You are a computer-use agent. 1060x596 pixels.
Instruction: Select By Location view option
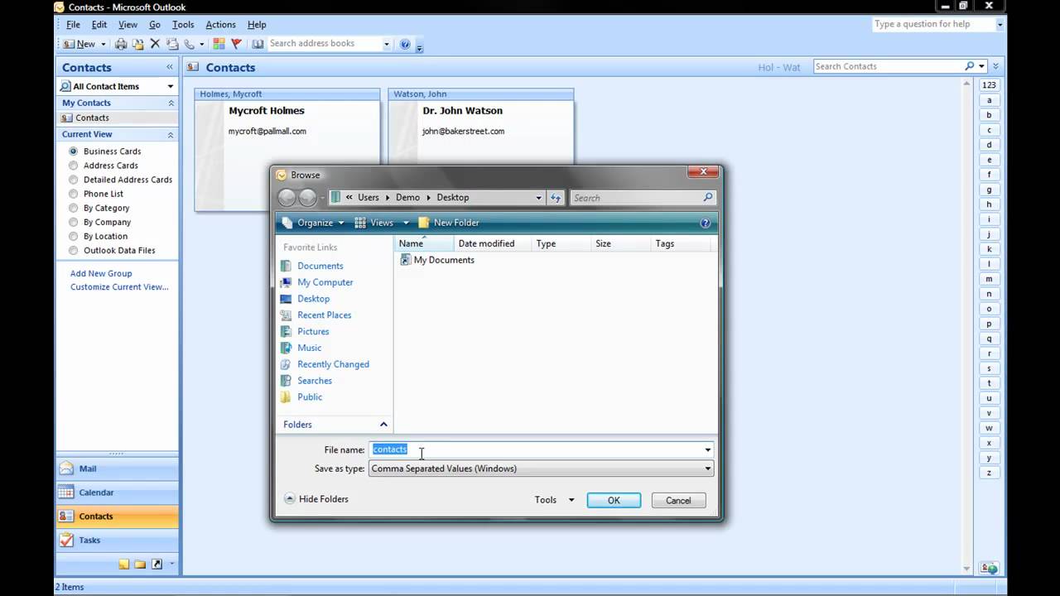click(x=99, y=236)
